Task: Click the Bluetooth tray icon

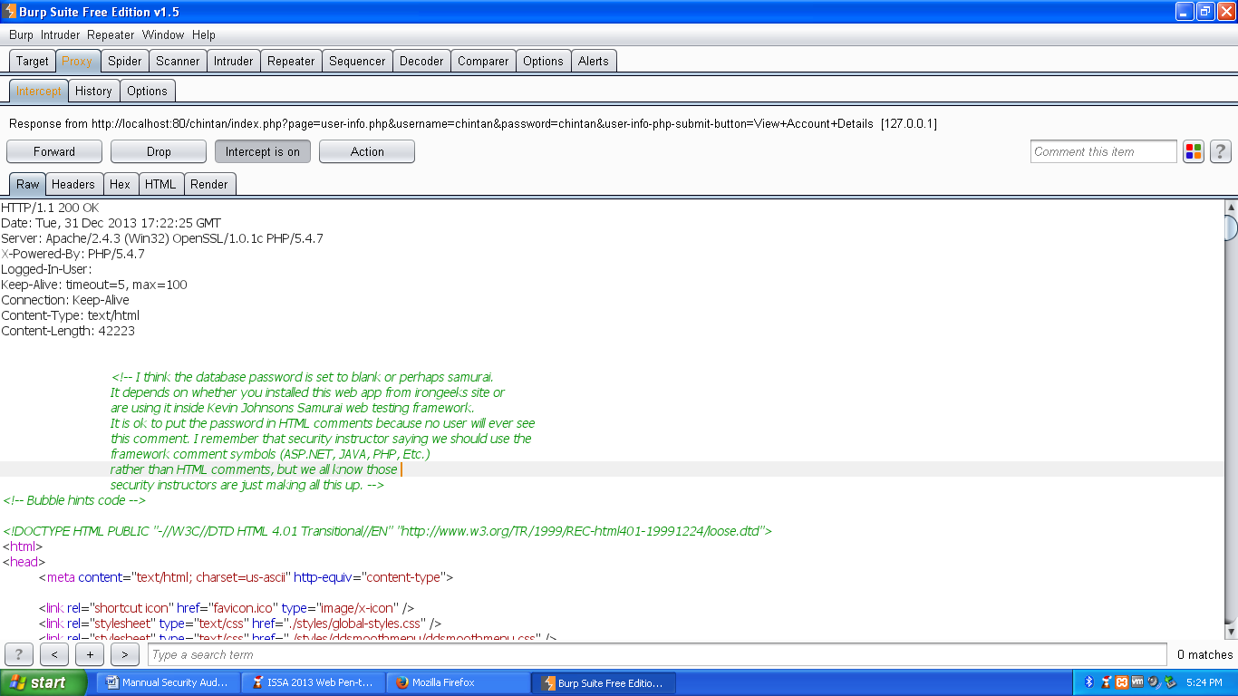Action: pyautogui.click(x=1089, y=682)
